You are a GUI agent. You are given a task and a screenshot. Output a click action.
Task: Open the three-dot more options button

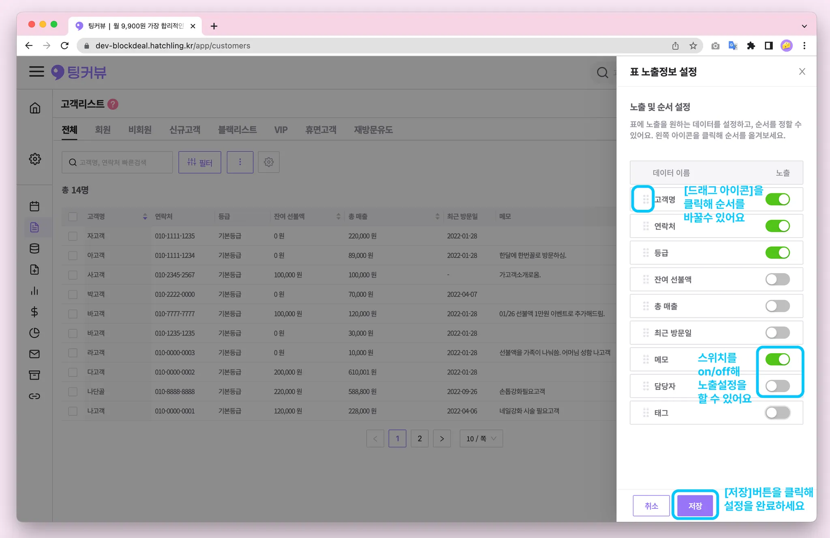[240, 162]
